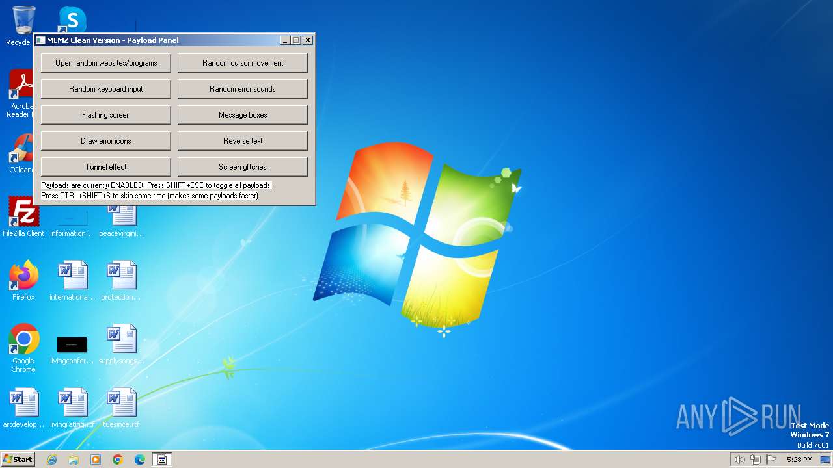Launch Chrome from the taskbar

click(x=118, y=460)
